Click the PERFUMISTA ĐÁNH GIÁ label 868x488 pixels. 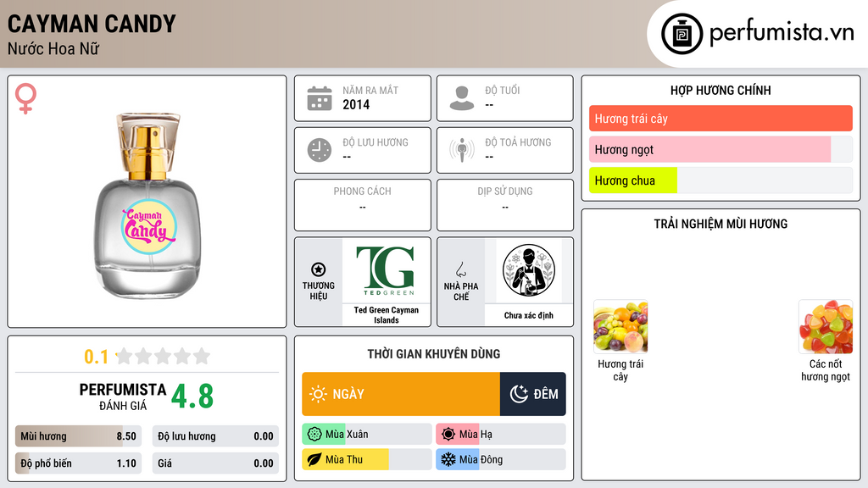[123, 396]
